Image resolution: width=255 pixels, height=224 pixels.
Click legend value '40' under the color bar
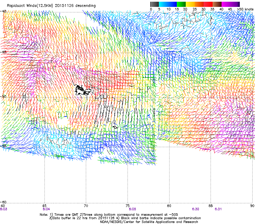[x=221, y=9]
